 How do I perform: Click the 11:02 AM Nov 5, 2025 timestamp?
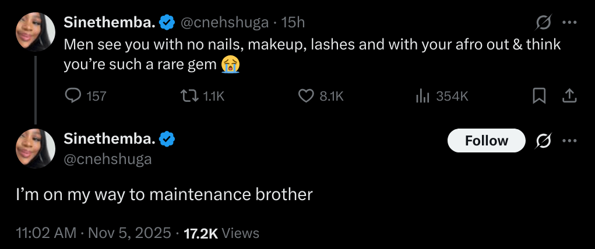(x=94, y=233)
